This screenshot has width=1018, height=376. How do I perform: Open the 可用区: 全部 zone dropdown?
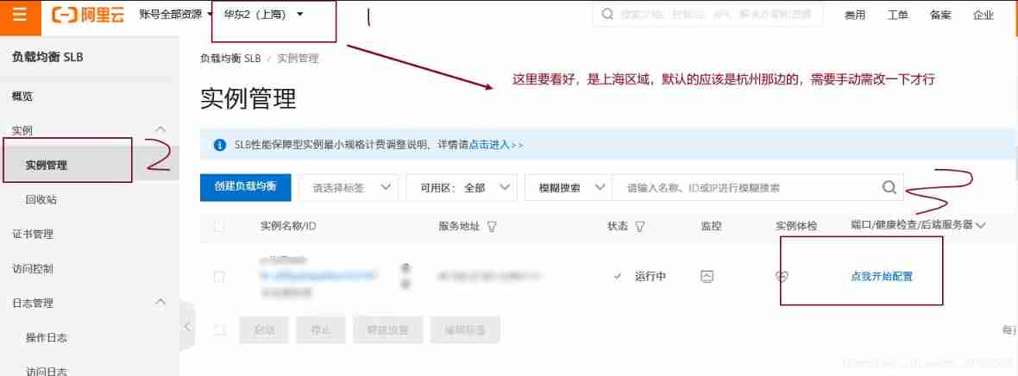461,188
